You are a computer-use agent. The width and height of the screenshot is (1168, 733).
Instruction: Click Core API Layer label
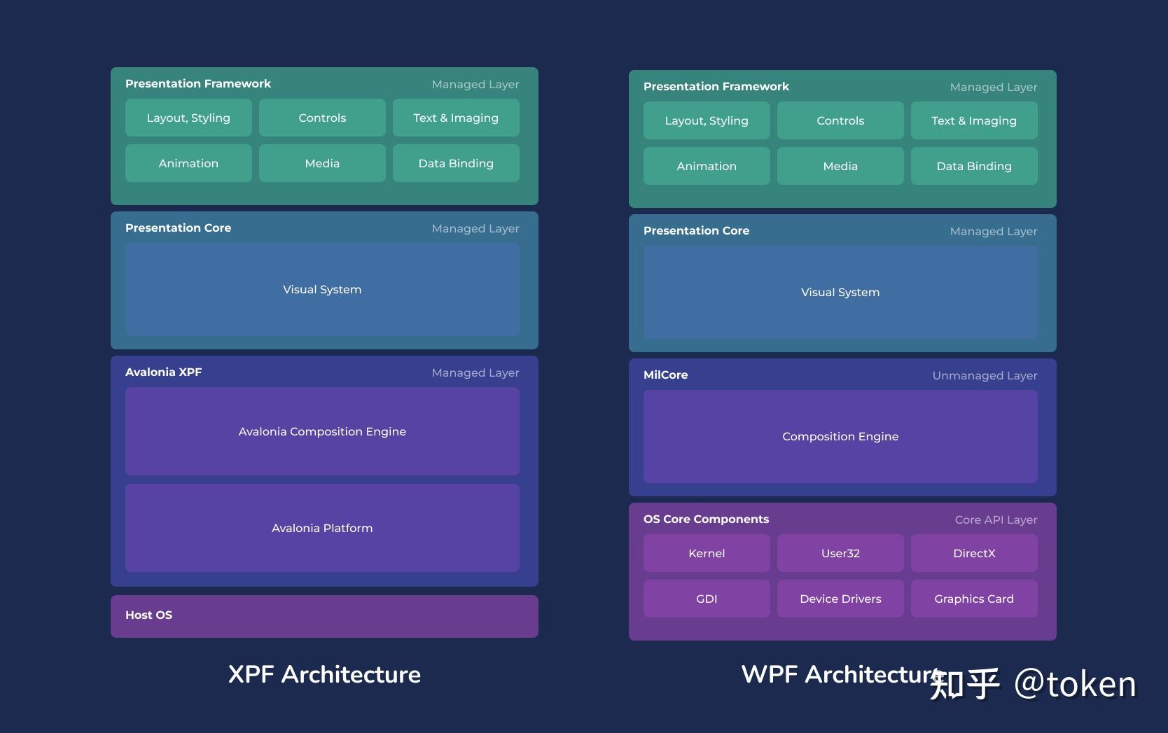996,519
